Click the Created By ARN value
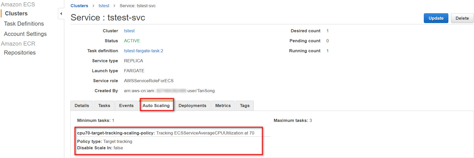 point(169,91)
